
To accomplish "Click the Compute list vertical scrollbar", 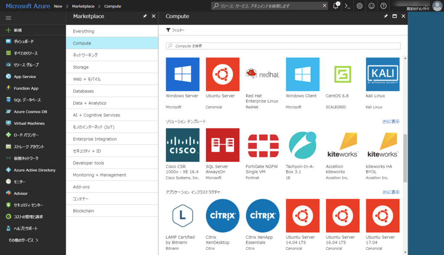I will click(x=405, y=158).
